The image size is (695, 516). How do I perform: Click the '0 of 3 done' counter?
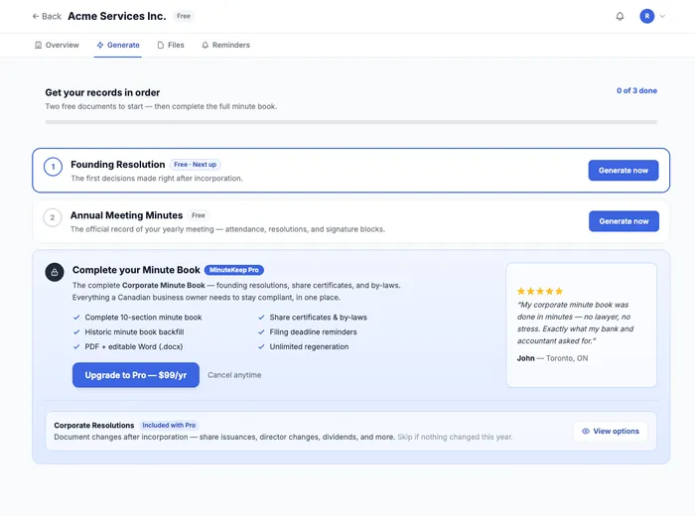click(x=636, y=91)
